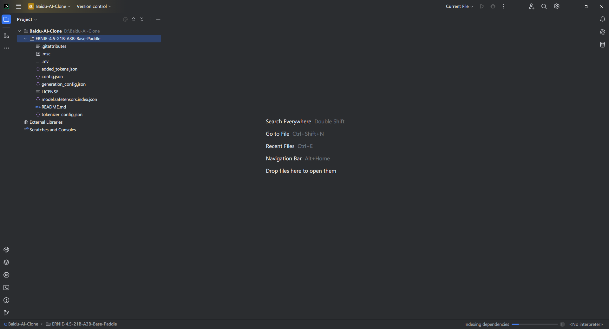The image size is (609, 329).
Task: Open the AI Assistant panel
Action: tap(603, 32)
